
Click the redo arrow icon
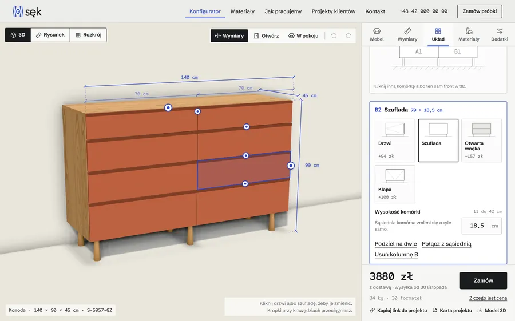(348, 36)
